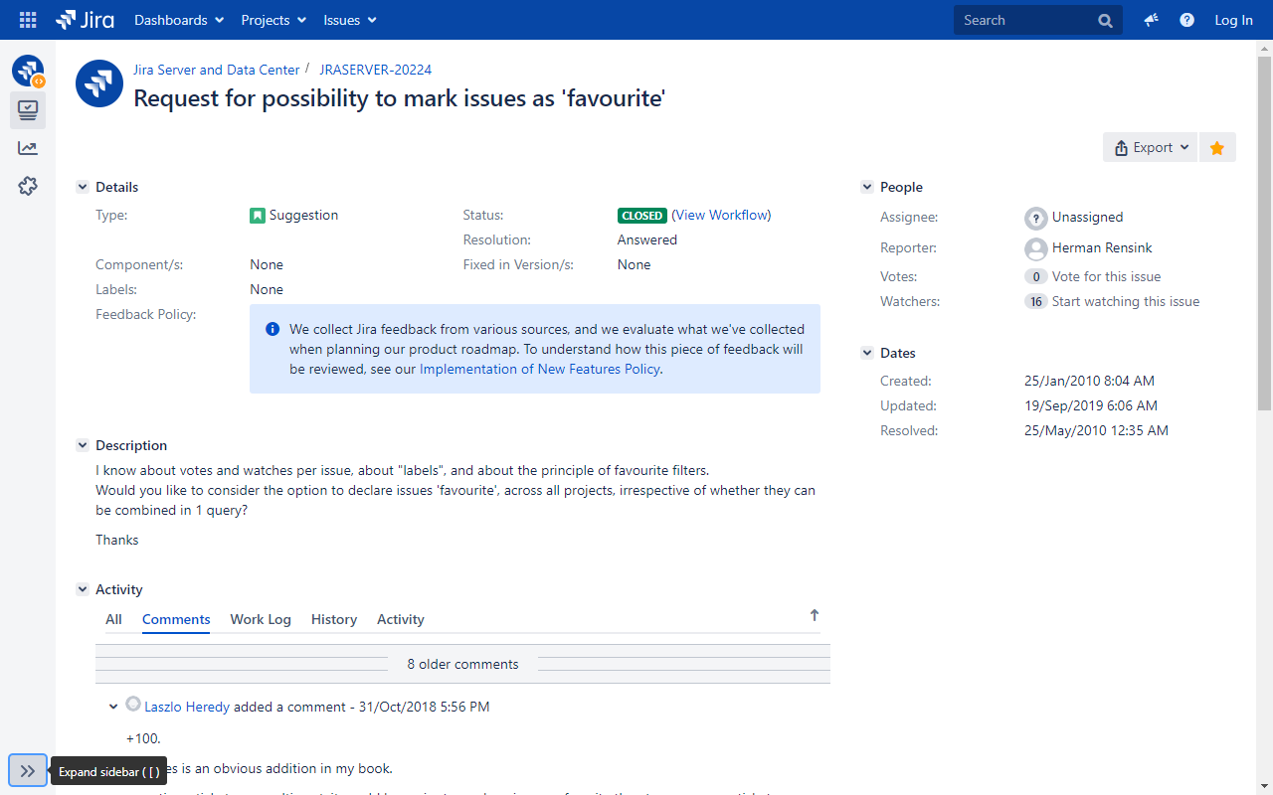Switch to the Comments tab
Image resolution: width=1273 pixels, height=795 pixels.
coord(176,619)
